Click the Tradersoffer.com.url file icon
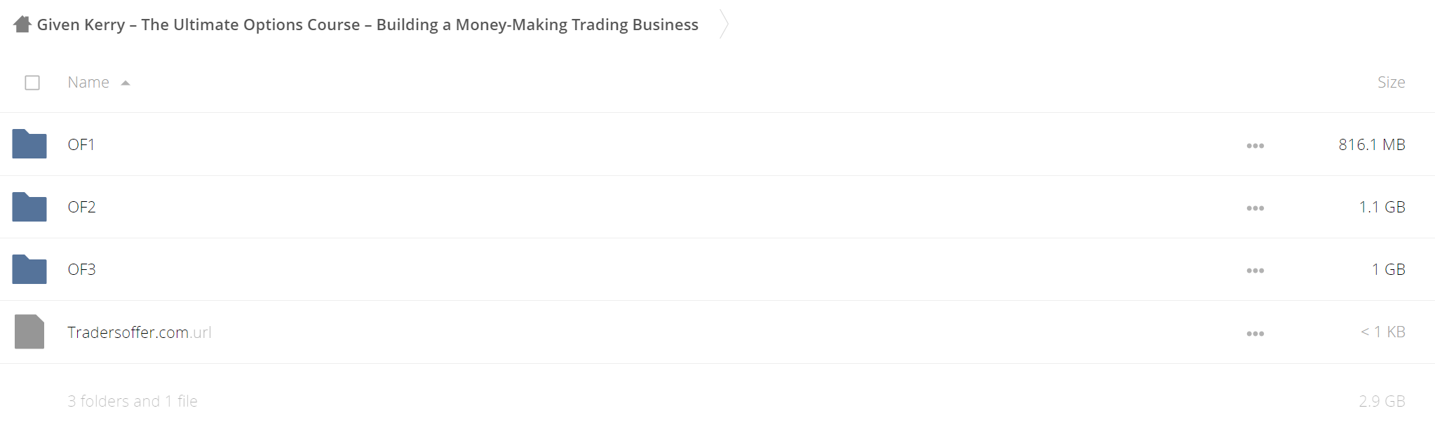The width and height of the screenshot is (1435, 434). click(x=29, y=332)
